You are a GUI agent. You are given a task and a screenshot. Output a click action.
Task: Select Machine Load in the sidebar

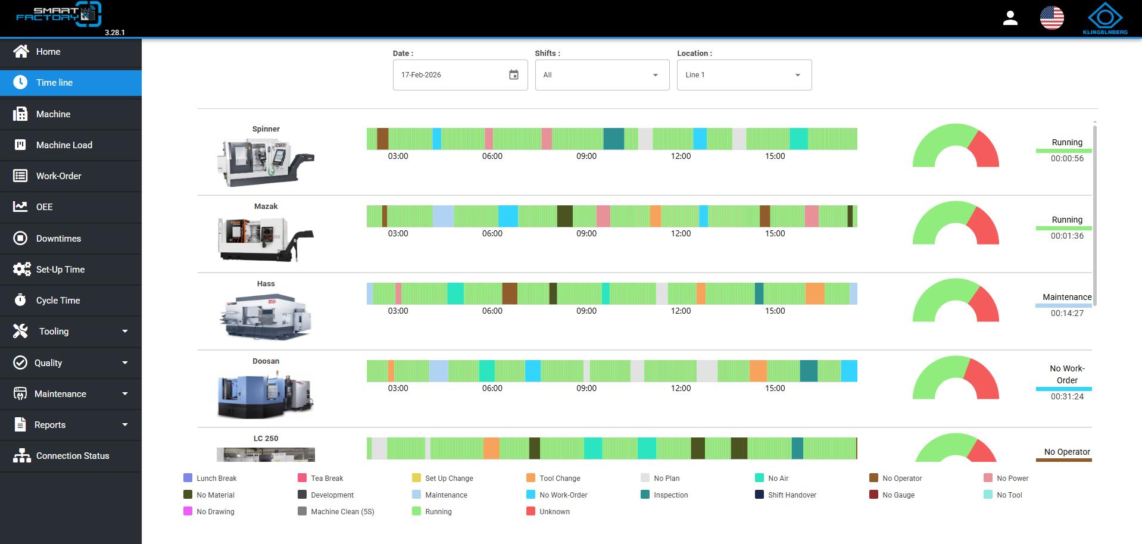coord(71,145)
